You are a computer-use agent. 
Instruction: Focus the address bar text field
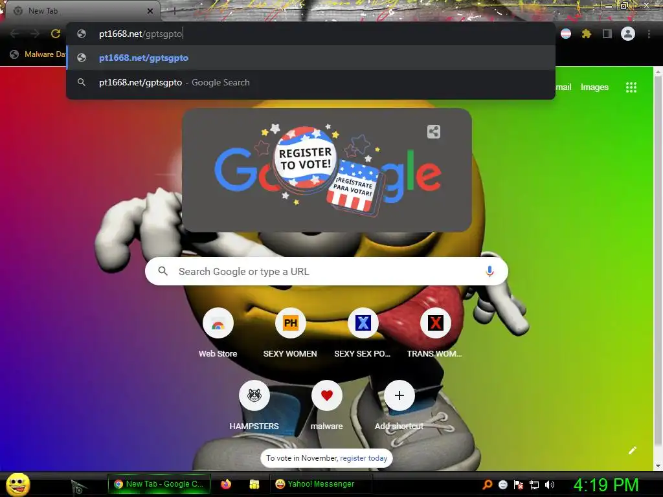click(311, 34)
